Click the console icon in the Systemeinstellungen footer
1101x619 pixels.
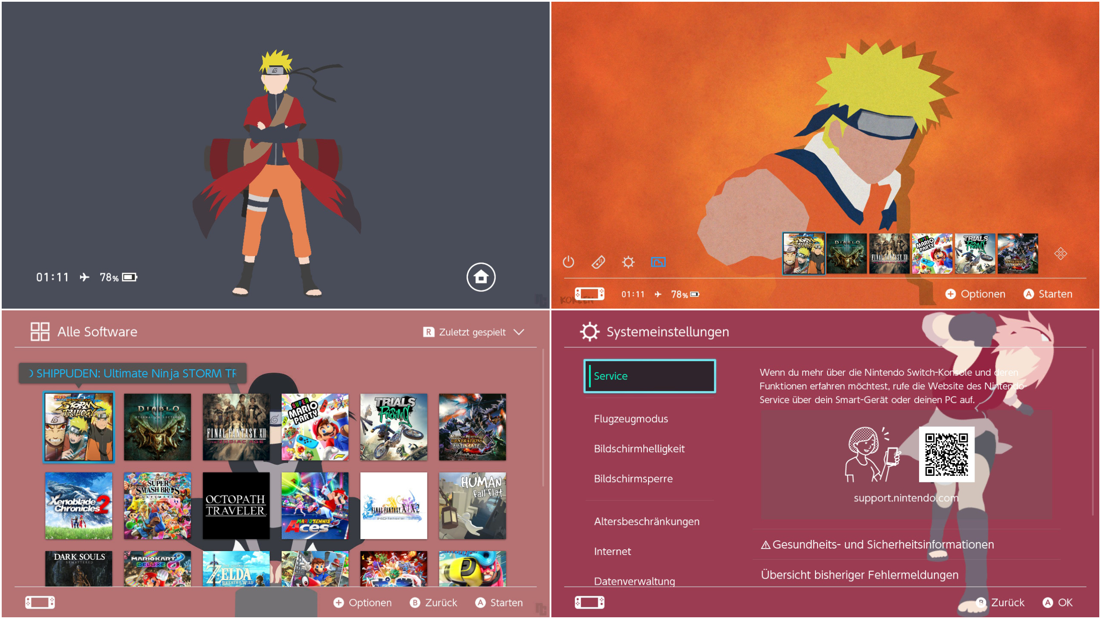point(589,602)
